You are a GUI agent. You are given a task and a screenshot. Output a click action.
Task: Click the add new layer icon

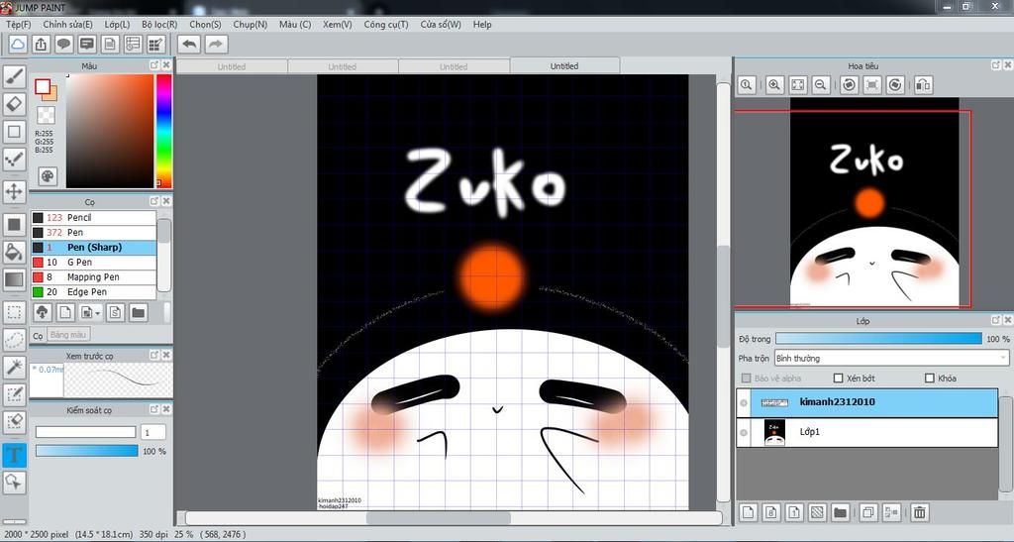[749, 513]
